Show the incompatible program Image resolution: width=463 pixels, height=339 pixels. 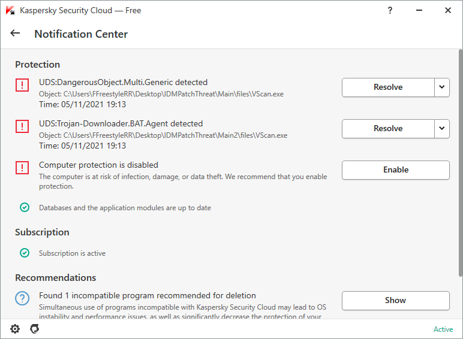point(396,301)
